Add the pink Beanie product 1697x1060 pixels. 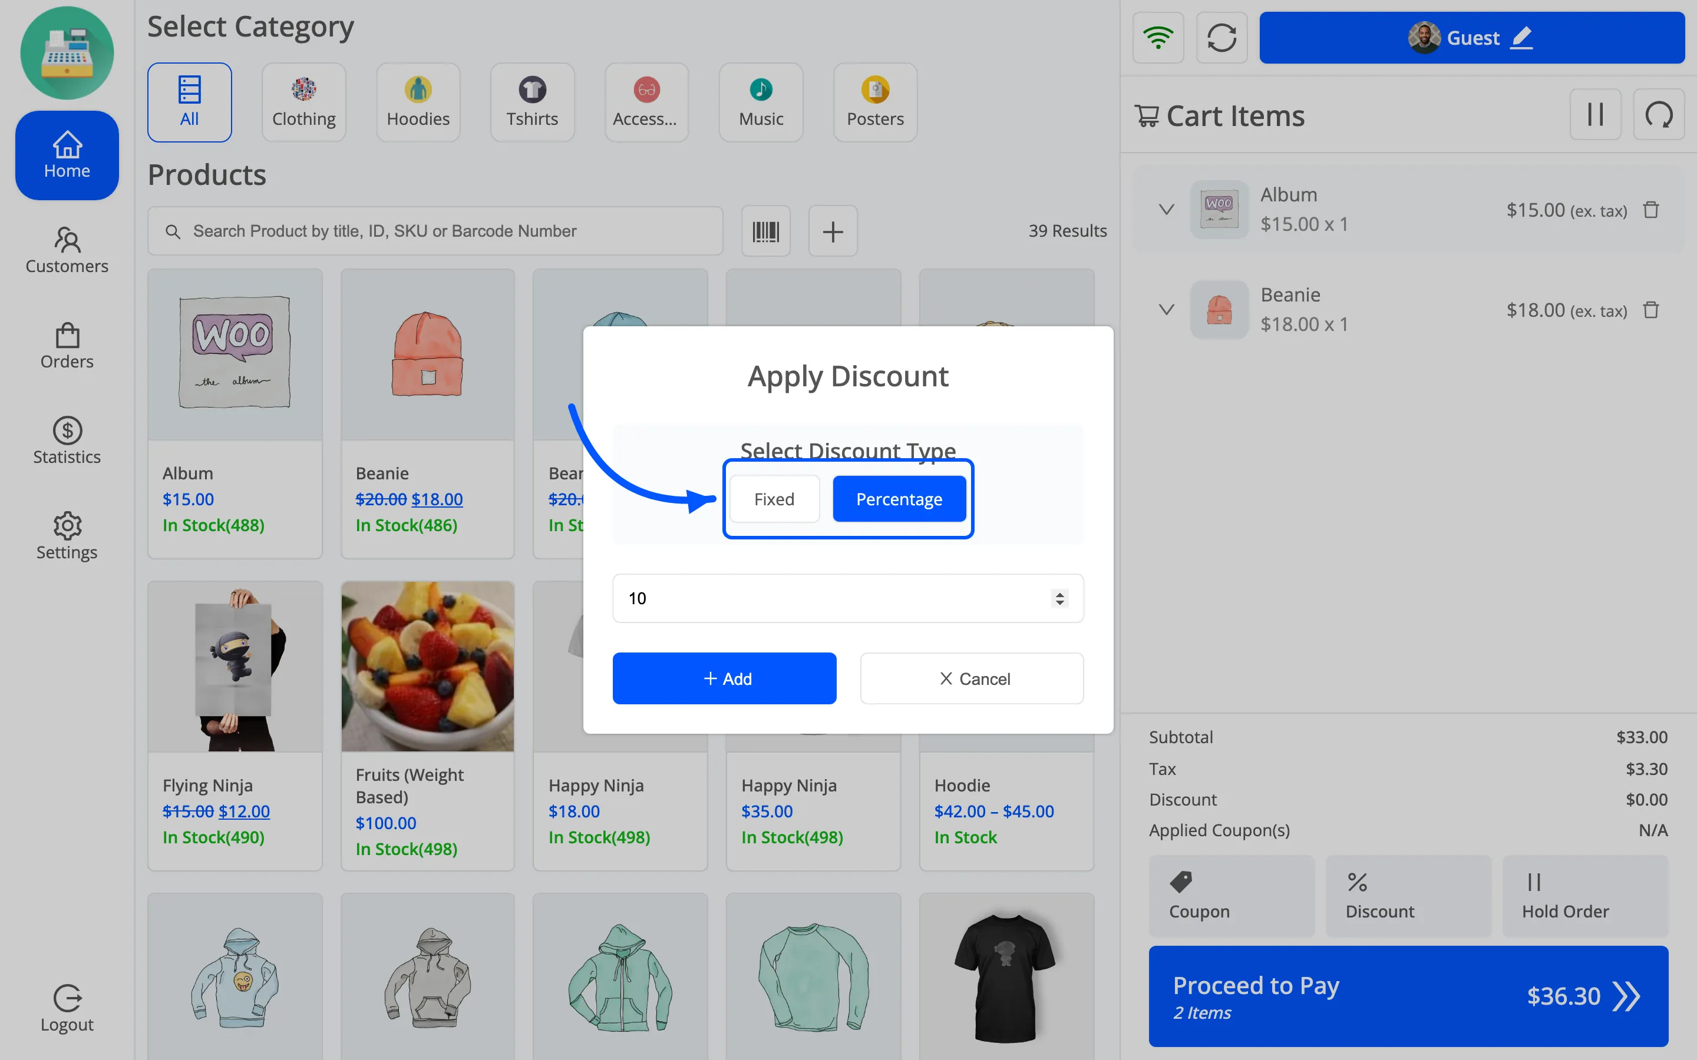428,413
